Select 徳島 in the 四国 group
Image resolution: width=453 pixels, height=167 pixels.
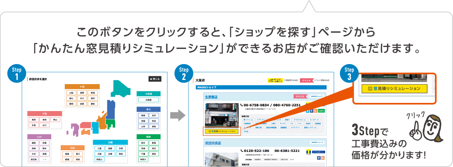pos(67,154)
